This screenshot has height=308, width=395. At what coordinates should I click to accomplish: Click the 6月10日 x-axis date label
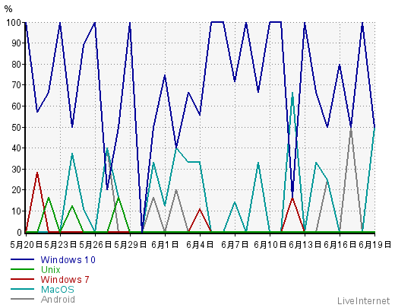270,245
